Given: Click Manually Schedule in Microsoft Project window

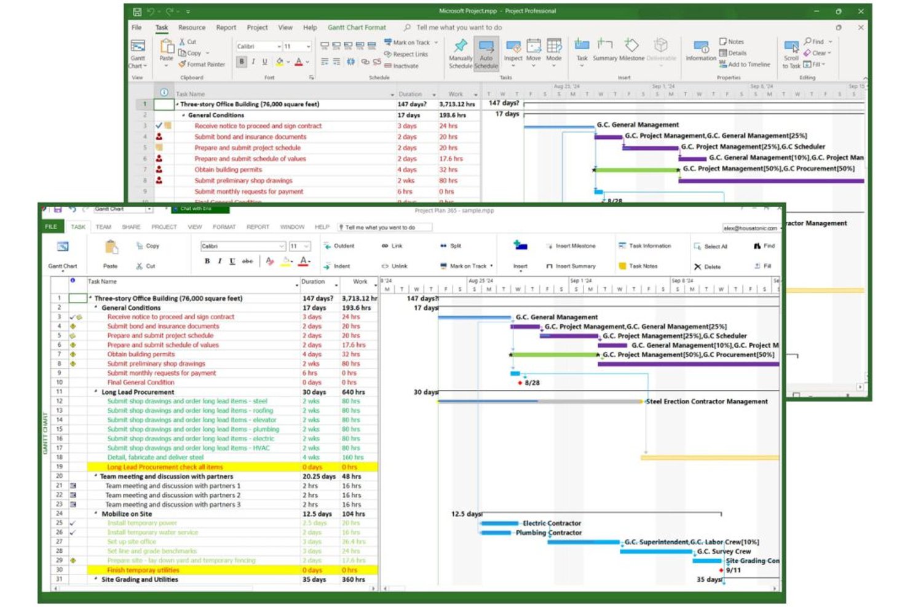Looking at the screenshot, I should [461, 54].
